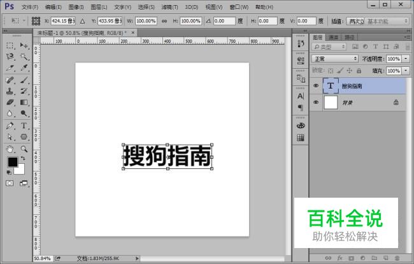Select the Dodge tool
The height and width of the screenshot is (264, 414).
[x=24, y=114]
